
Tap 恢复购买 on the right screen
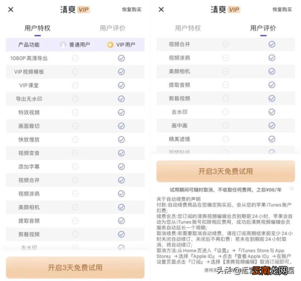pyautogui.click(x=282, y=10)
